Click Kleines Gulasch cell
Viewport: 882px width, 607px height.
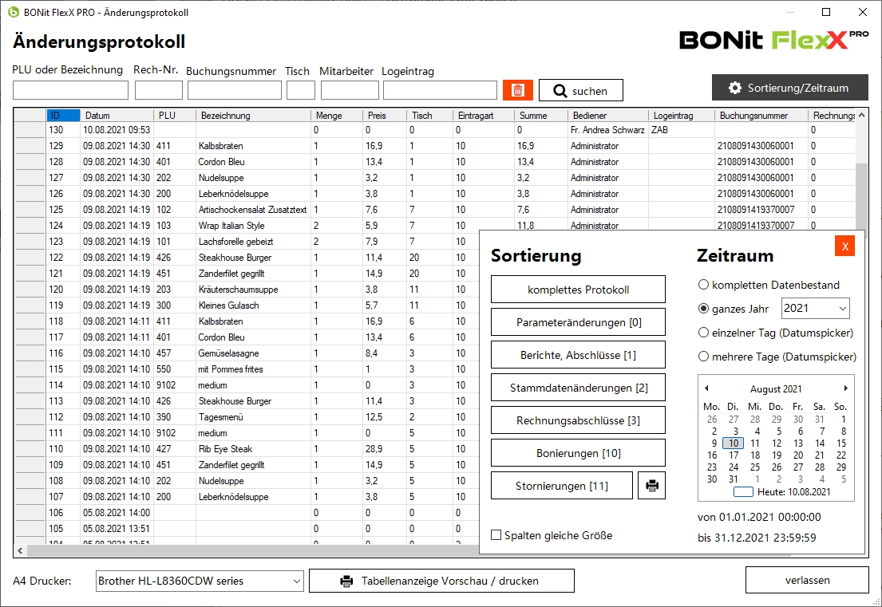253,305
